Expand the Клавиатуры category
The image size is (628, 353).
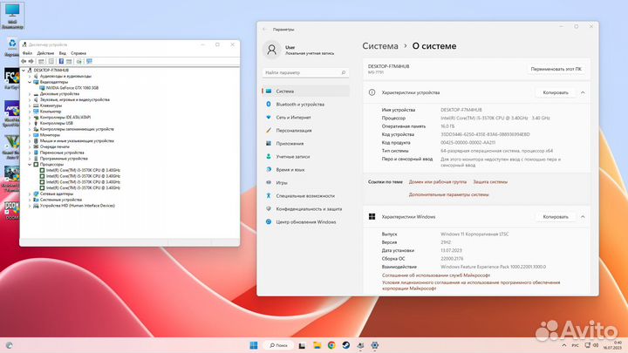click(30, 105)
